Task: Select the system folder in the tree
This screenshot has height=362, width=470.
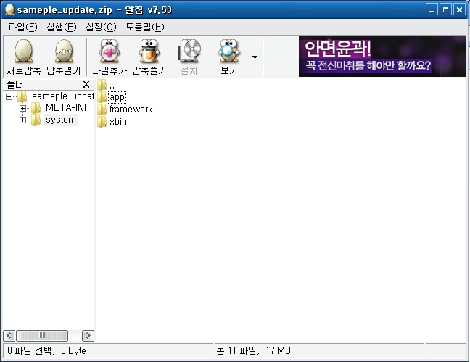Action: tap(60, 120)
